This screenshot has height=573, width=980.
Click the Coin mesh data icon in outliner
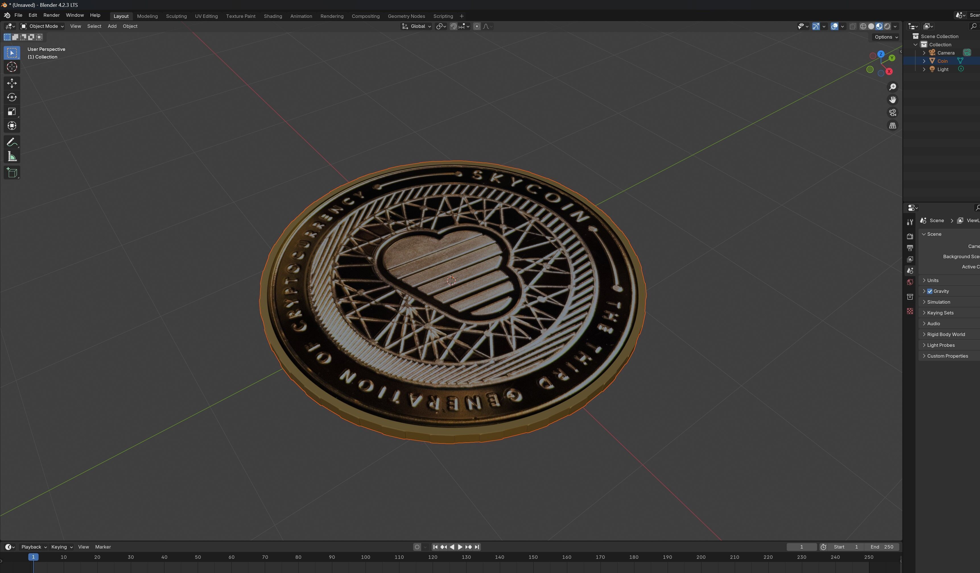tap(960, 61)
